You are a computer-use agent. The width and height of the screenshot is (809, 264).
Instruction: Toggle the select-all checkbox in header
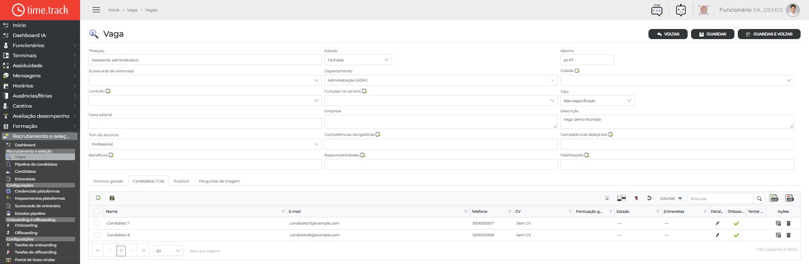pyautogui.click(x=97, y=211)
